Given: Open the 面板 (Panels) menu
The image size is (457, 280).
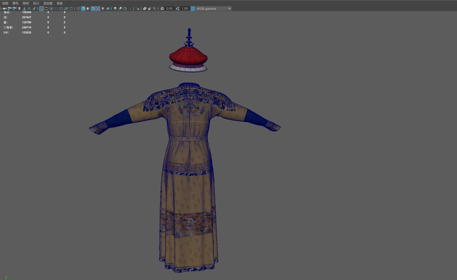Looking at the screenshot, I should (x=60, y=3).
